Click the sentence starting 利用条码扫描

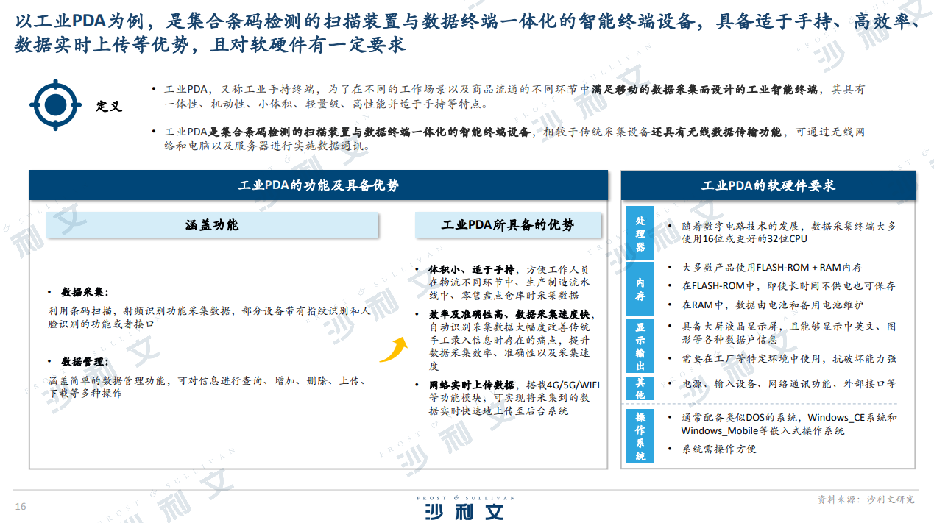pyautogui.click(x=209, y=317)
